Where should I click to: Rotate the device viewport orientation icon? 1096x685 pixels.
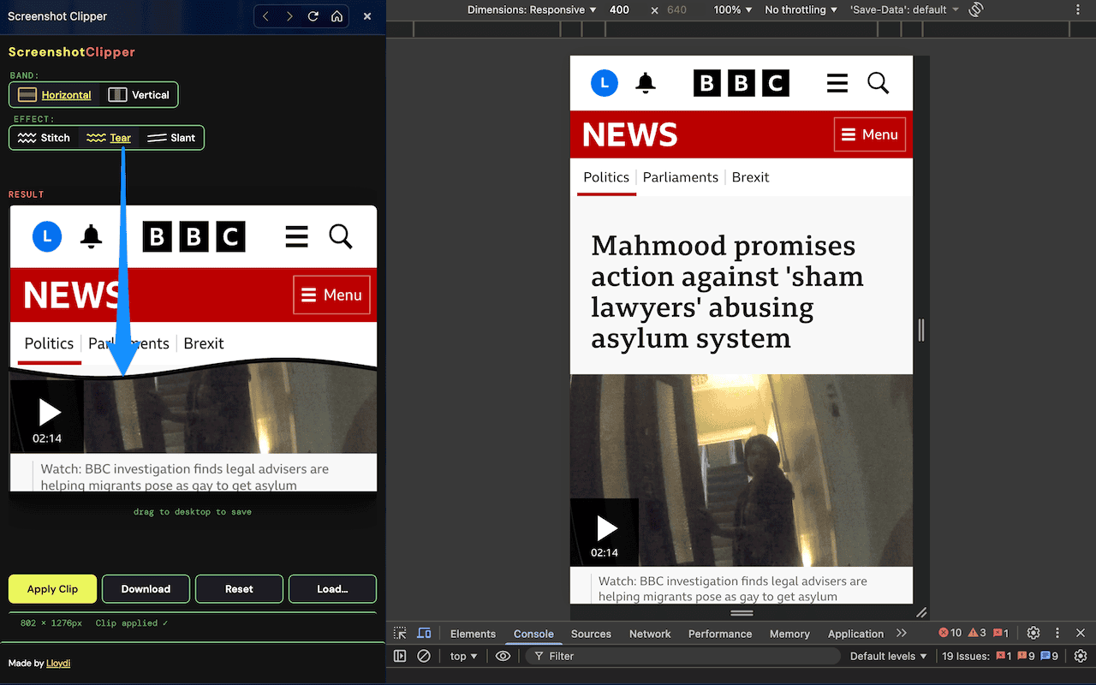(975, 10)
